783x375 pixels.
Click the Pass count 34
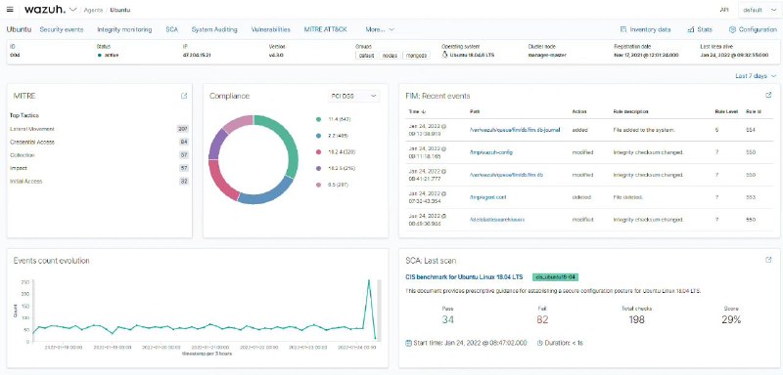point(448,319)
